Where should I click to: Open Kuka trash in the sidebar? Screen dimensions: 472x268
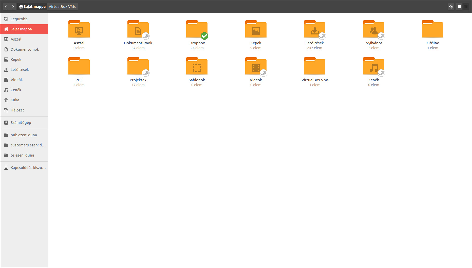point(24,100)
